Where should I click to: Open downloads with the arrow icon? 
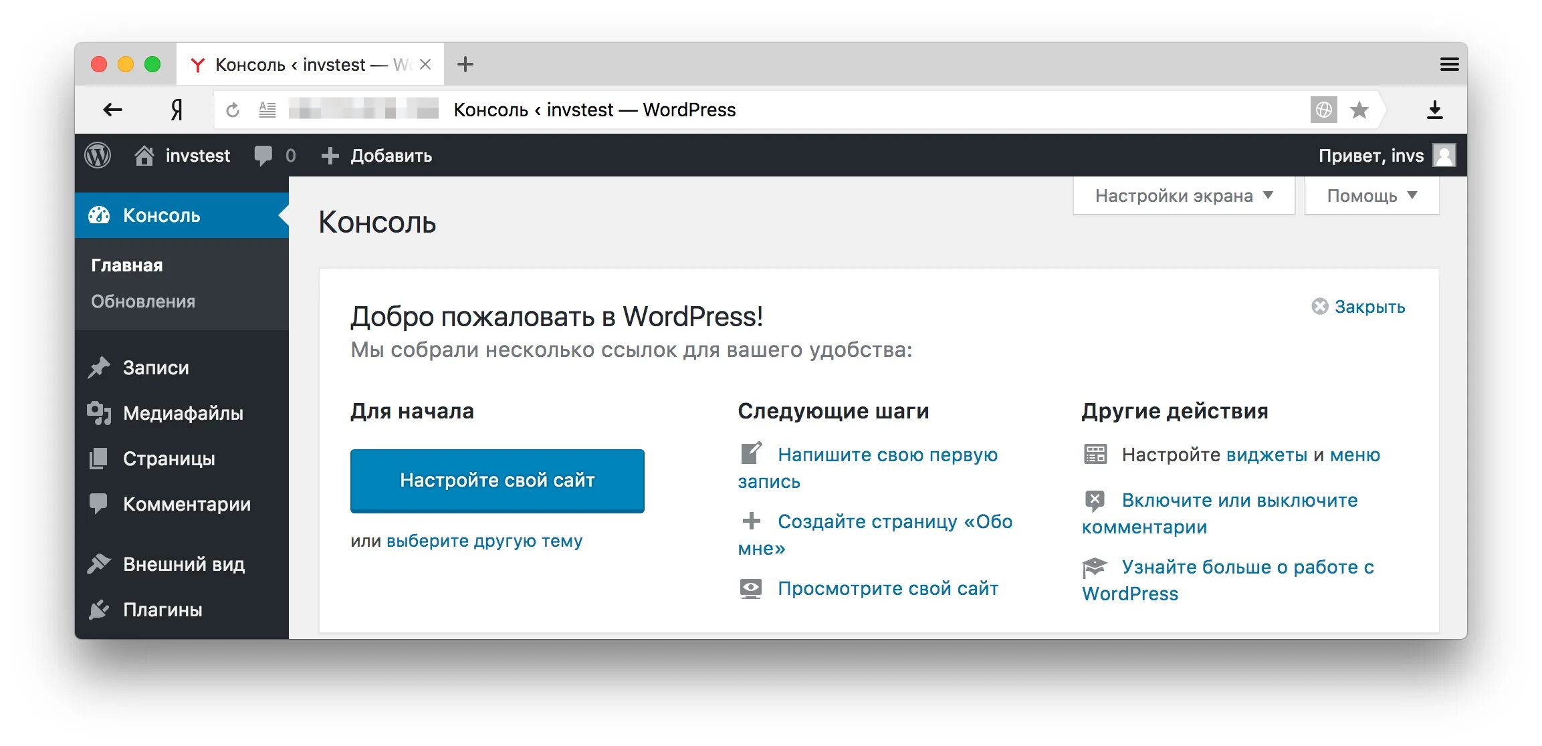coord(1434,110)
